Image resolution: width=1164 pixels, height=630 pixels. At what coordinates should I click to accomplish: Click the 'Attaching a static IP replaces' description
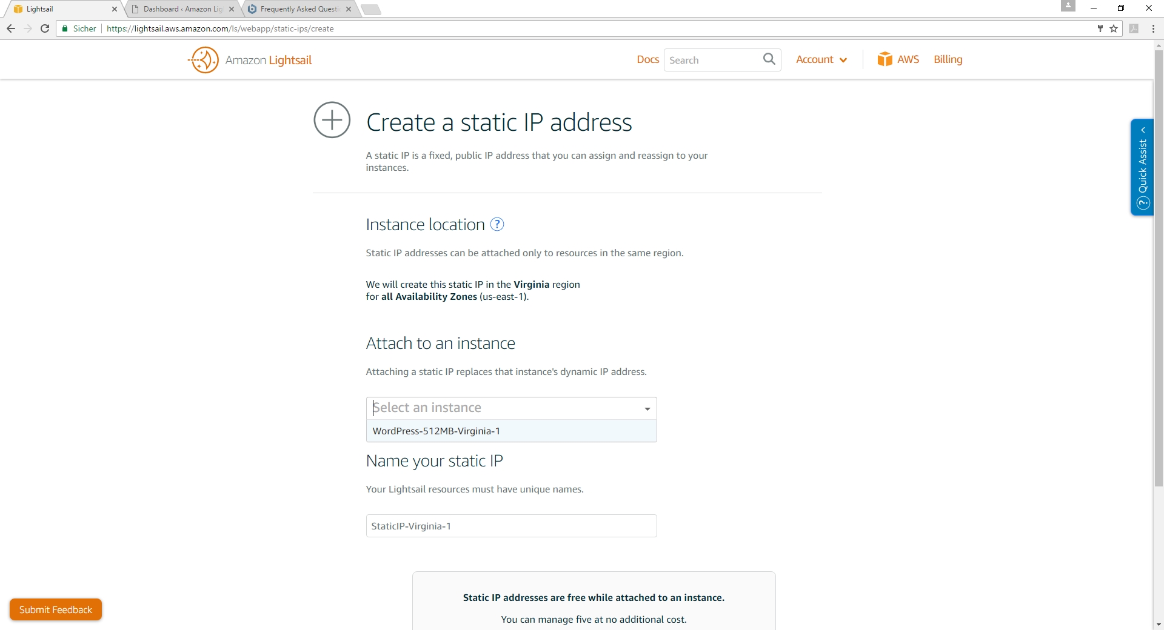click(506, 371)
